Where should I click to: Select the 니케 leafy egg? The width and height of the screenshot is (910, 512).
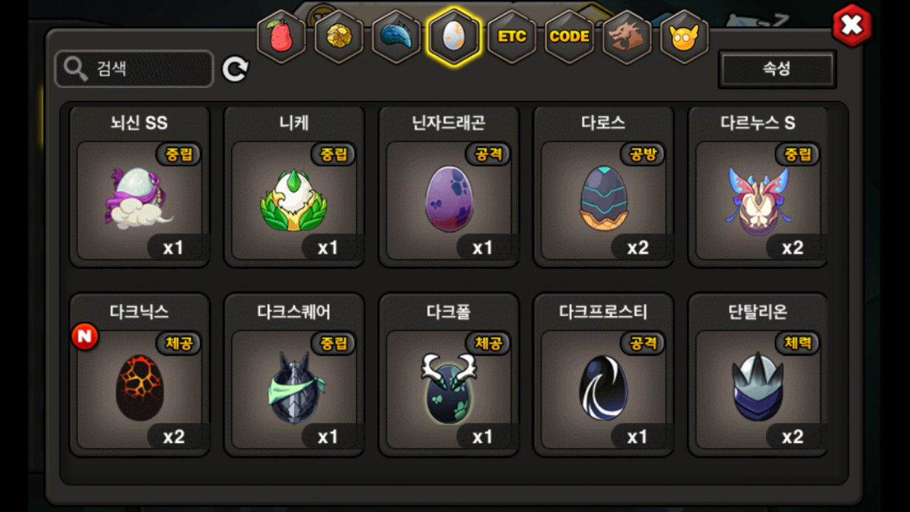[x=295, y=186]
